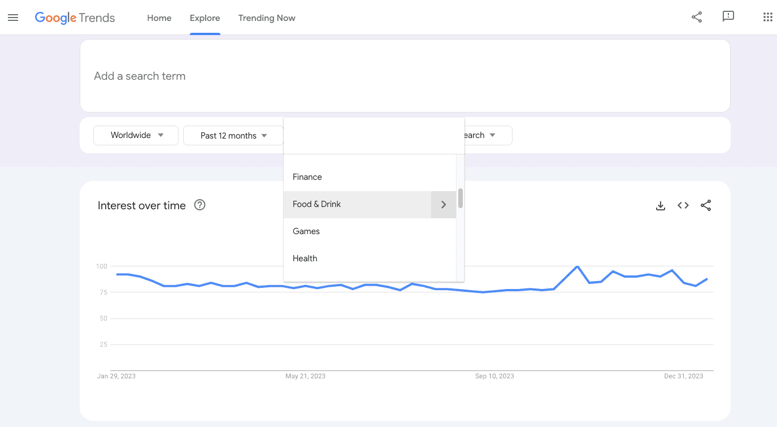This screenshot has height=427, width=777.
Task: Choose the Games category
Action: pos(306,231)
